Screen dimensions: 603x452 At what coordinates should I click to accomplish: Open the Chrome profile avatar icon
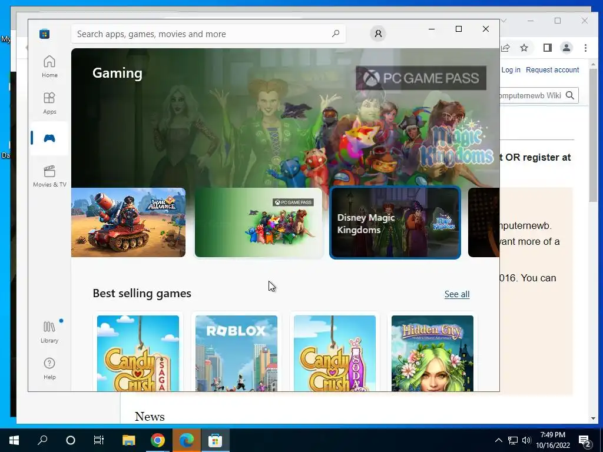tap(566, 48)
